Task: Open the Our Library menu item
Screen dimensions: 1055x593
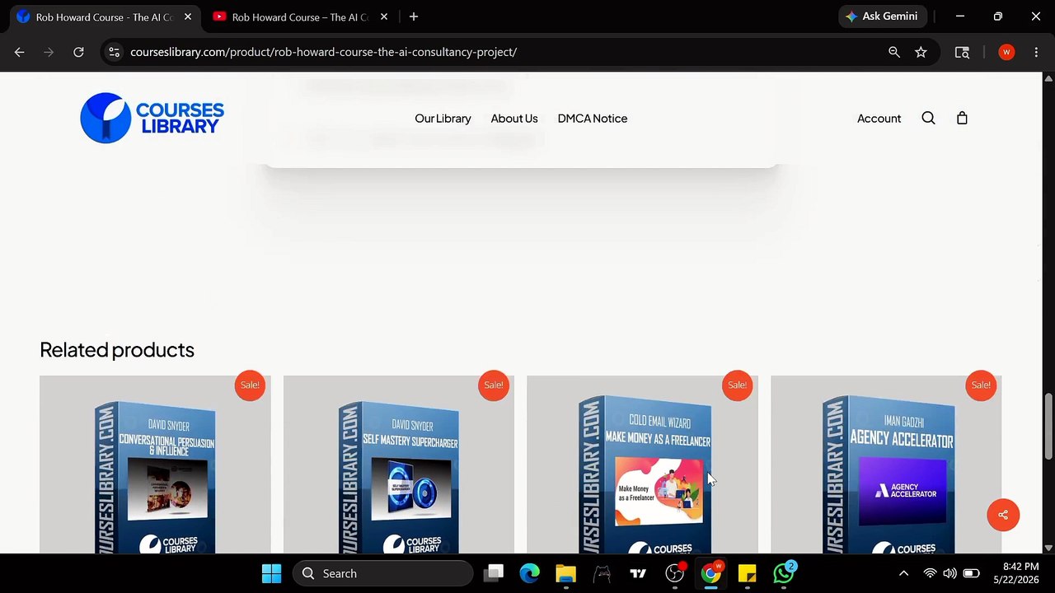Action: tap(443, 119)
